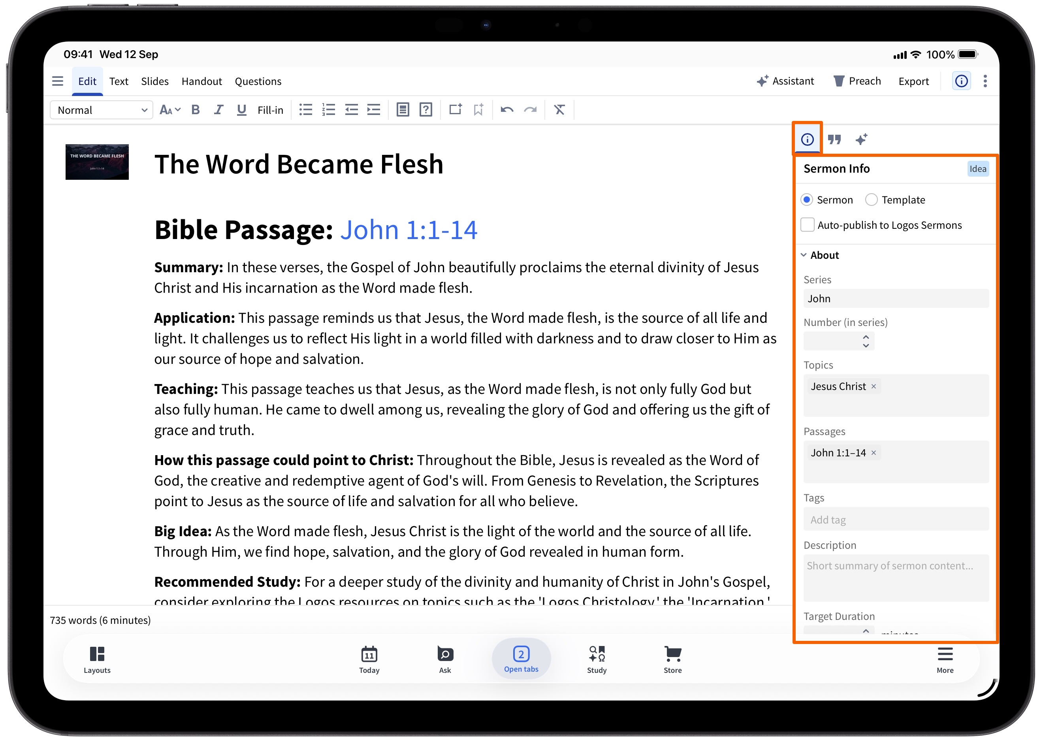Open the hamburger menu

(x=58, y=81)
